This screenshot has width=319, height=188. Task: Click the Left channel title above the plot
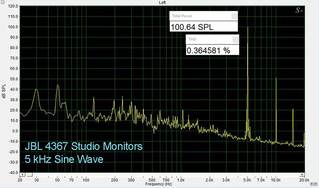pos(162,3)
